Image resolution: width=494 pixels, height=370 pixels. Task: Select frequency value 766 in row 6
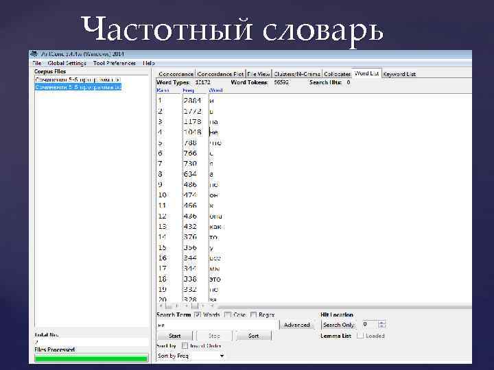(x=190, y=153)
